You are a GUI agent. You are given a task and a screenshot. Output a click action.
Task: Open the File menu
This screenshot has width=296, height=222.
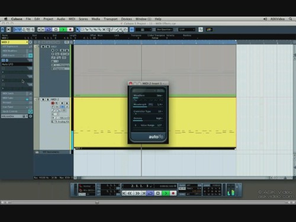point(28,19)
